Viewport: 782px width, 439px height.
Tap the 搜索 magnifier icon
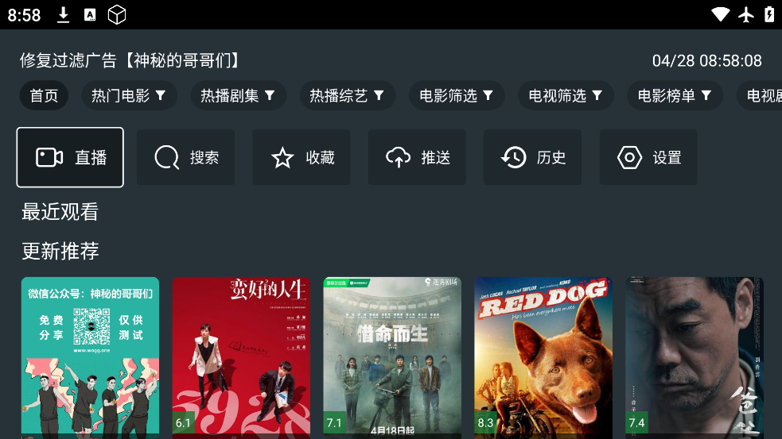tap(166, 157)
